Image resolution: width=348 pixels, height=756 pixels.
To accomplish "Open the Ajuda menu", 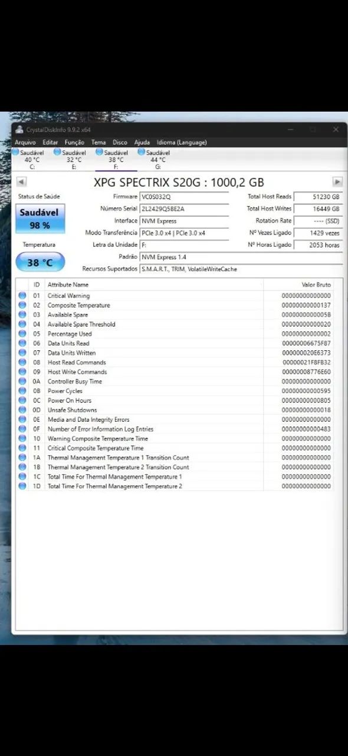I will (x=142, y=142).
